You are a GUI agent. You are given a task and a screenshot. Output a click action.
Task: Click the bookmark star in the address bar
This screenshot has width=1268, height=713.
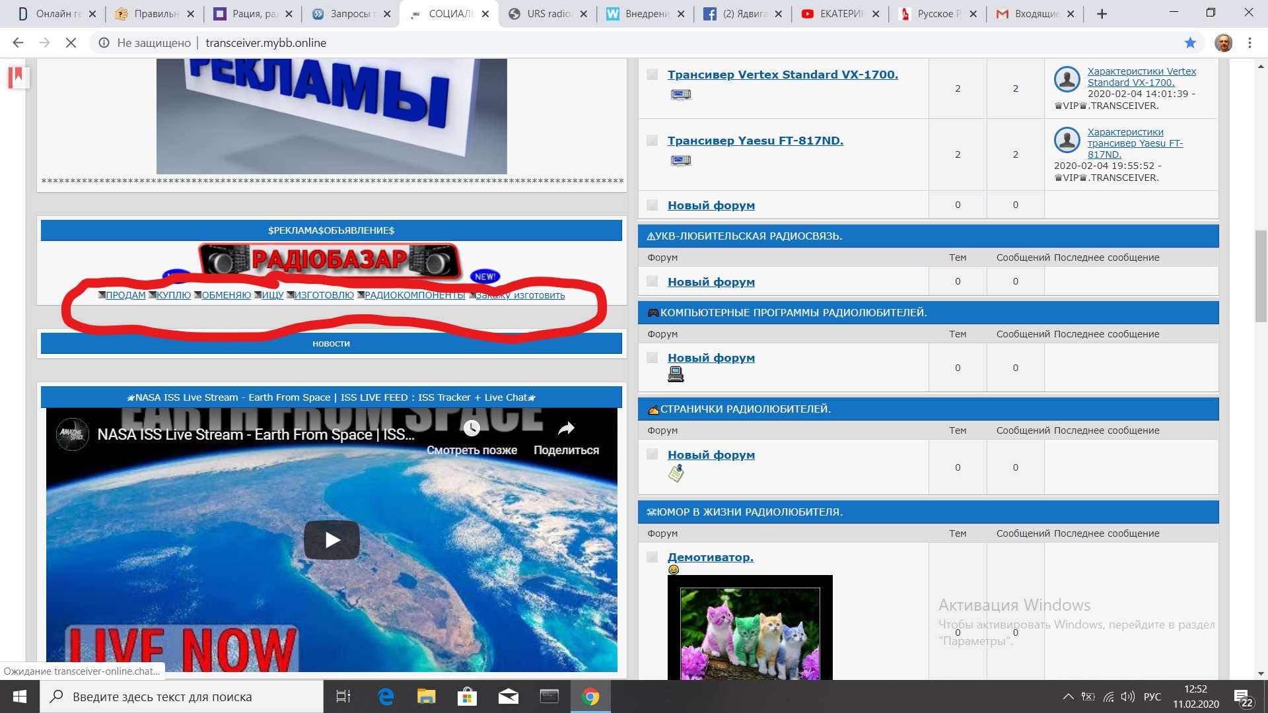pyautogui.click(x=1190, y=43)
